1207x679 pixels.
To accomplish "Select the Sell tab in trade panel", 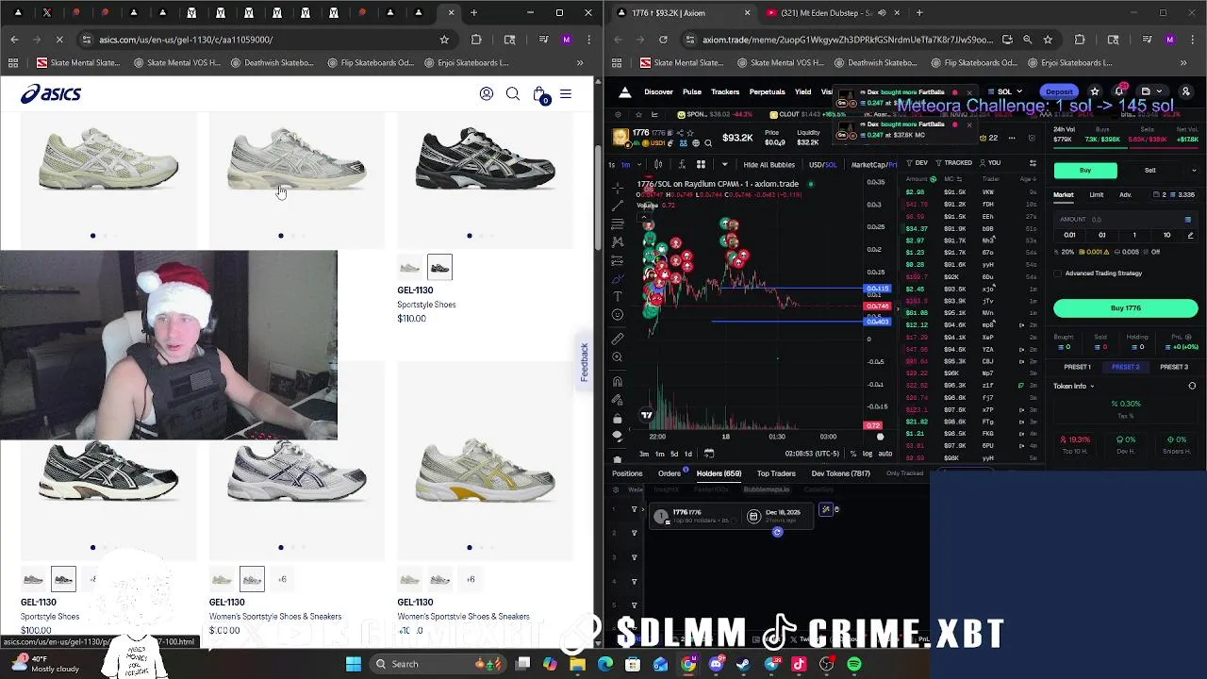I will [x=1150, y=171].
